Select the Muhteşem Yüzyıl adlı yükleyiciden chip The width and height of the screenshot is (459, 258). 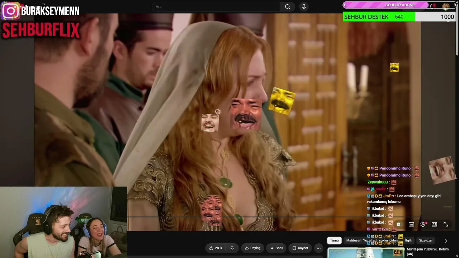tap(372, 240)
